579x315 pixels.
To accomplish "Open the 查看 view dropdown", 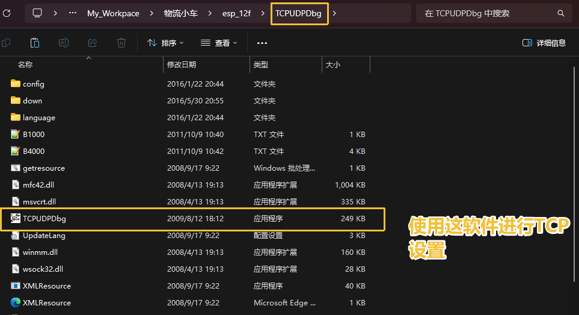I will (219, 43).
